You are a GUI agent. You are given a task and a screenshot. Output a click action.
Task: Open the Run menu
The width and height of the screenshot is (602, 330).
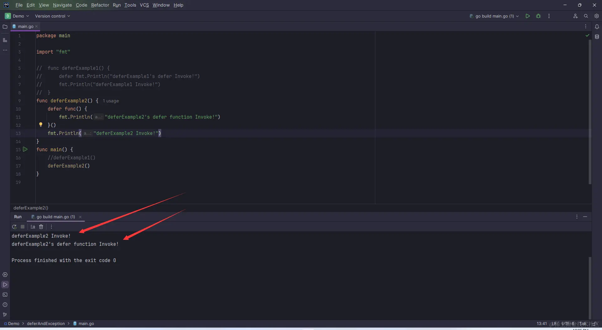[x=117, y=5]
